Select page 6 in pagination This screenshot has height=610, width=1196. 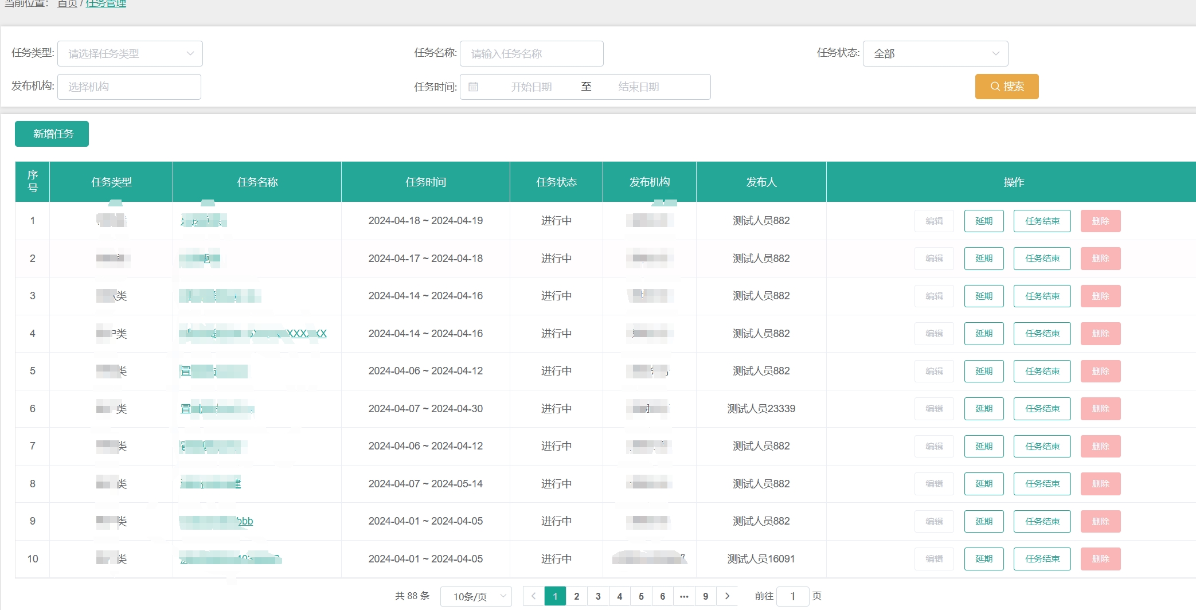tap(663, 596)
